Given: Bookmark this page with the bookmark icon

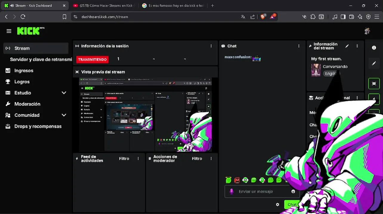Looking at the screenshot, I should click(x=64, y=17).
